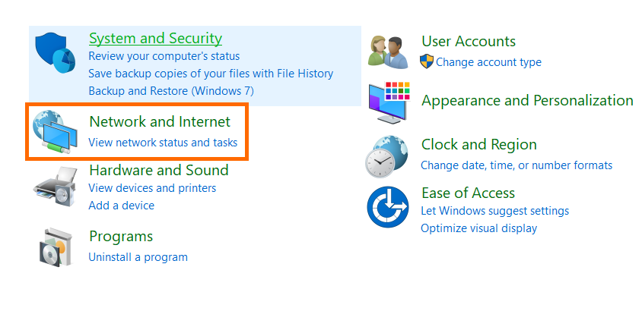Choose Let Windows suggest settings

[494, 211]
